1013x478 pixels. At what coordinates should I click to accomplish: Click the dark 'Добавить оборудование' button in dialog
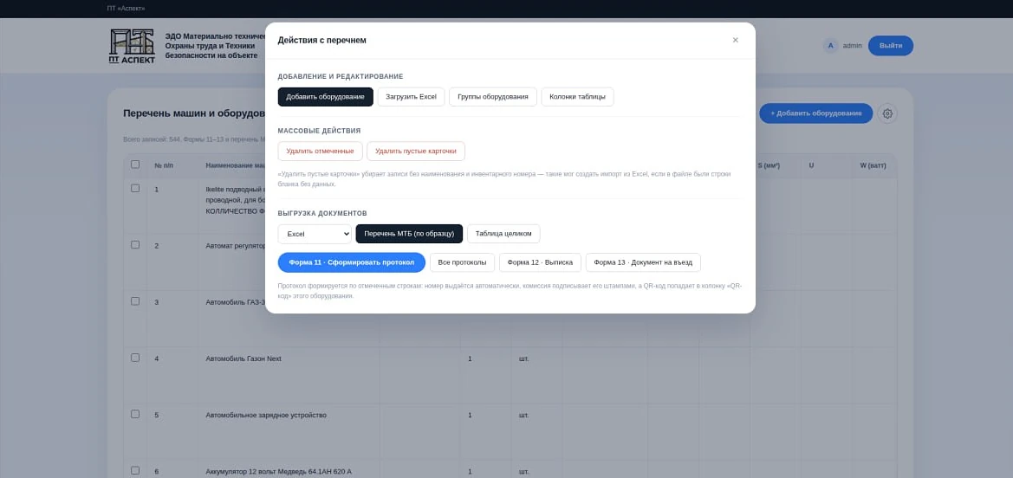coord(326,97)
